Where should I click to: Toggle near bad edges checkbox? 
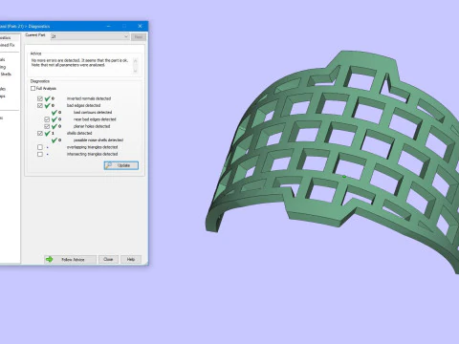coord(47,119)
